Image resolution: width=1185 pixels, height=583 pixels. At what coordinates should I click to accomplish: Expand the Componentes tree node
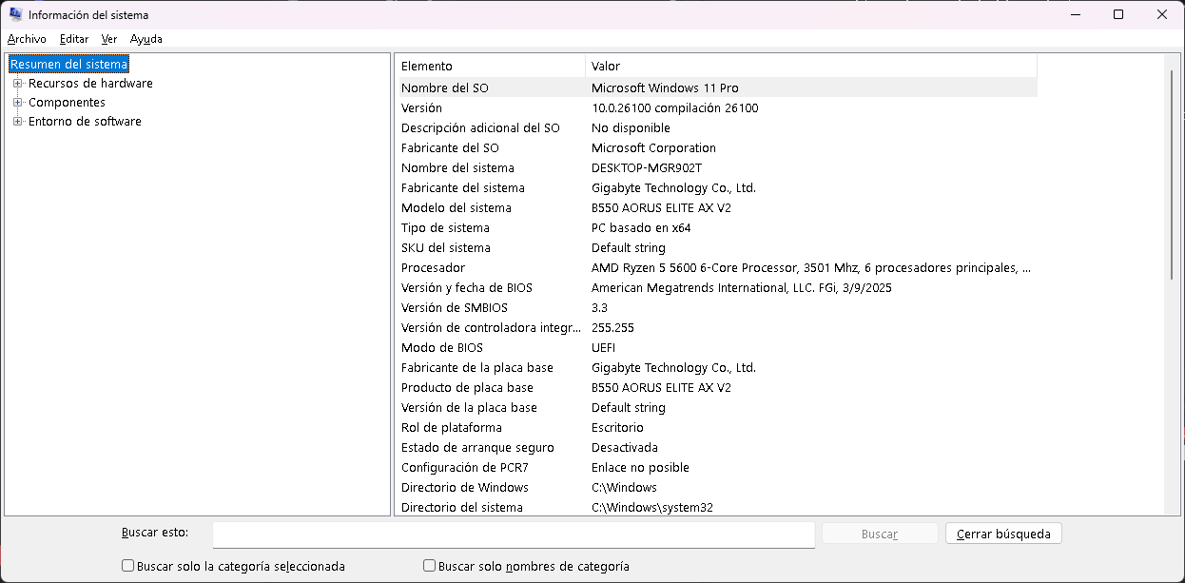coord(17,103)
